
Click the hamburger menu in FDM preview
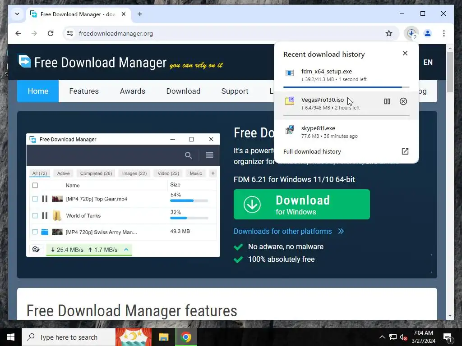[209, 155]
